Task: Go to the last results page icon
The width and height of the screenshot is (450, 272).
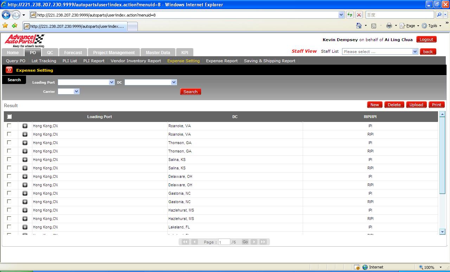Action: [x=263, y=242]
